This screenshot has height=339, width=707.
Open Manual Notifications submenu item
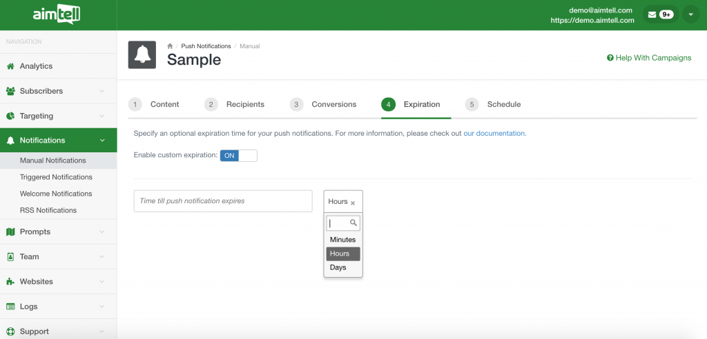[x=58, y=161]
